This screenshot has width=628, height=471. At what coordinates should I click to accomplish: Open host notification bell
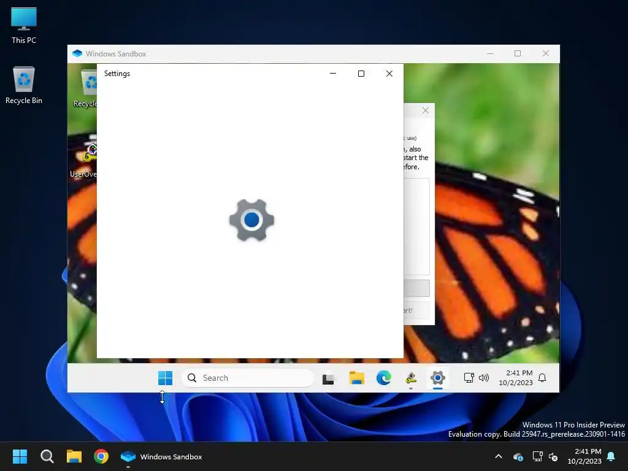pyautogui.click(x=611, y=456)
